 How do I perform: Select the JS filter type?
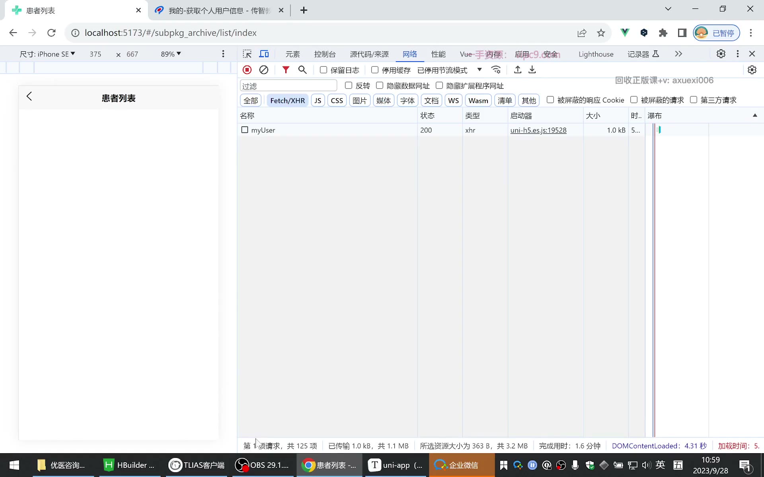pyautogui.click(x=318, y=100)
